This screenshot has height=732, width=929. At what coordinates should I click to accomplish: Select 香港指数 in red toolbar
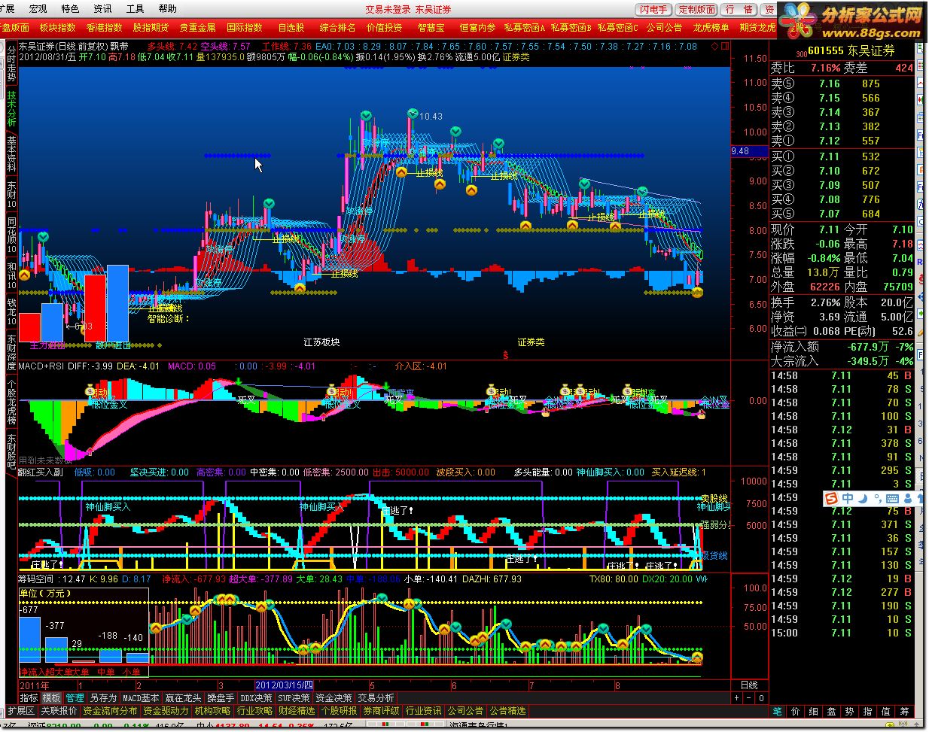105,27
